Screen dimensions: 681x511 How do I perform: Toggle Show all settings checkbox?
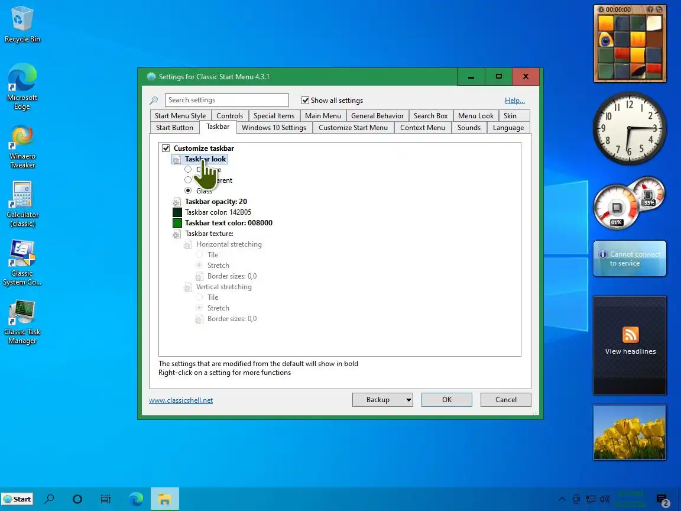[305, 101]
